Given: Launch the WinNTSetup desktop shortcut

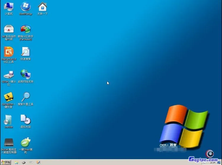Looking at the screenshot, I should (25, 7).
